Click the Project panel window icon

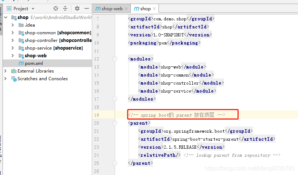coord(9,9)
